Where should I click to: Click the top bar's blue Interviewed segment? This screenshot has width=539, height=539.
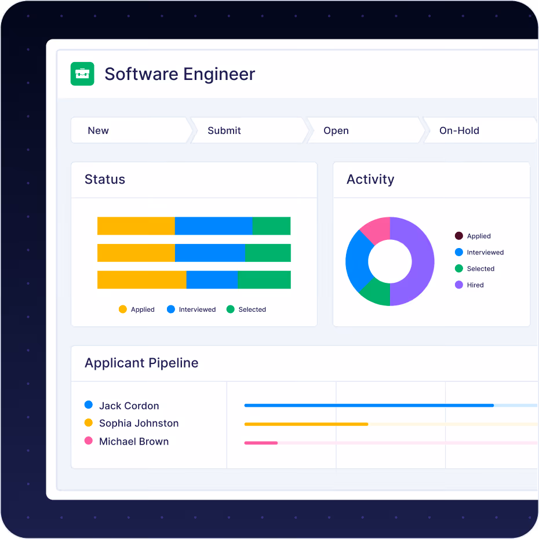tap(214, 226)
